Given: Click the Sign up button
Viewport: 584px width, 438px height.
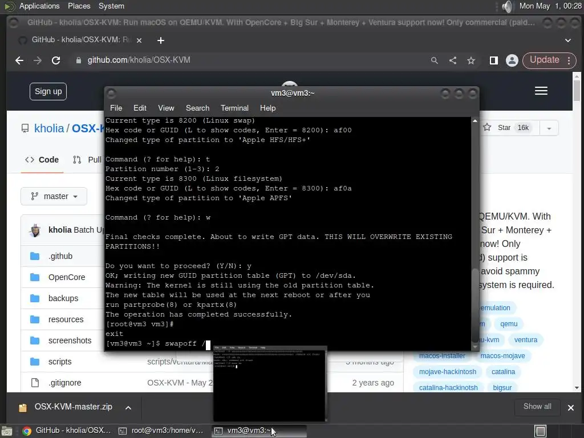Looking at the screenshot, I should tap(48, 91).
